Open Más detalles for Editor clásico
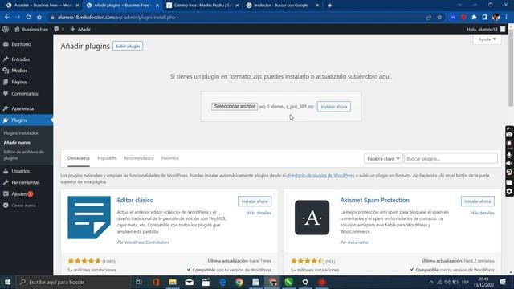514x289 pixels. pos(259,213)
